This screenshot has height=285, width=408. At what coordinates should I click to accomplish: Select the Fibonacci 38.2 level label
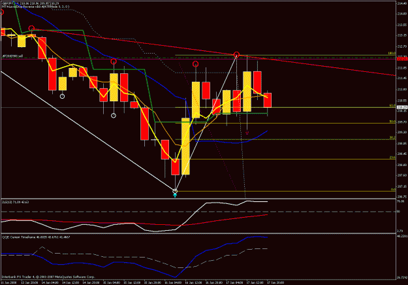[392, 137]
